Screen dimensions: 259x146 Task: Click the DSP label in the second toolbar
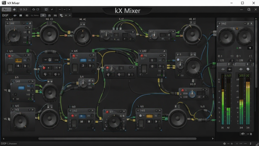5,15
